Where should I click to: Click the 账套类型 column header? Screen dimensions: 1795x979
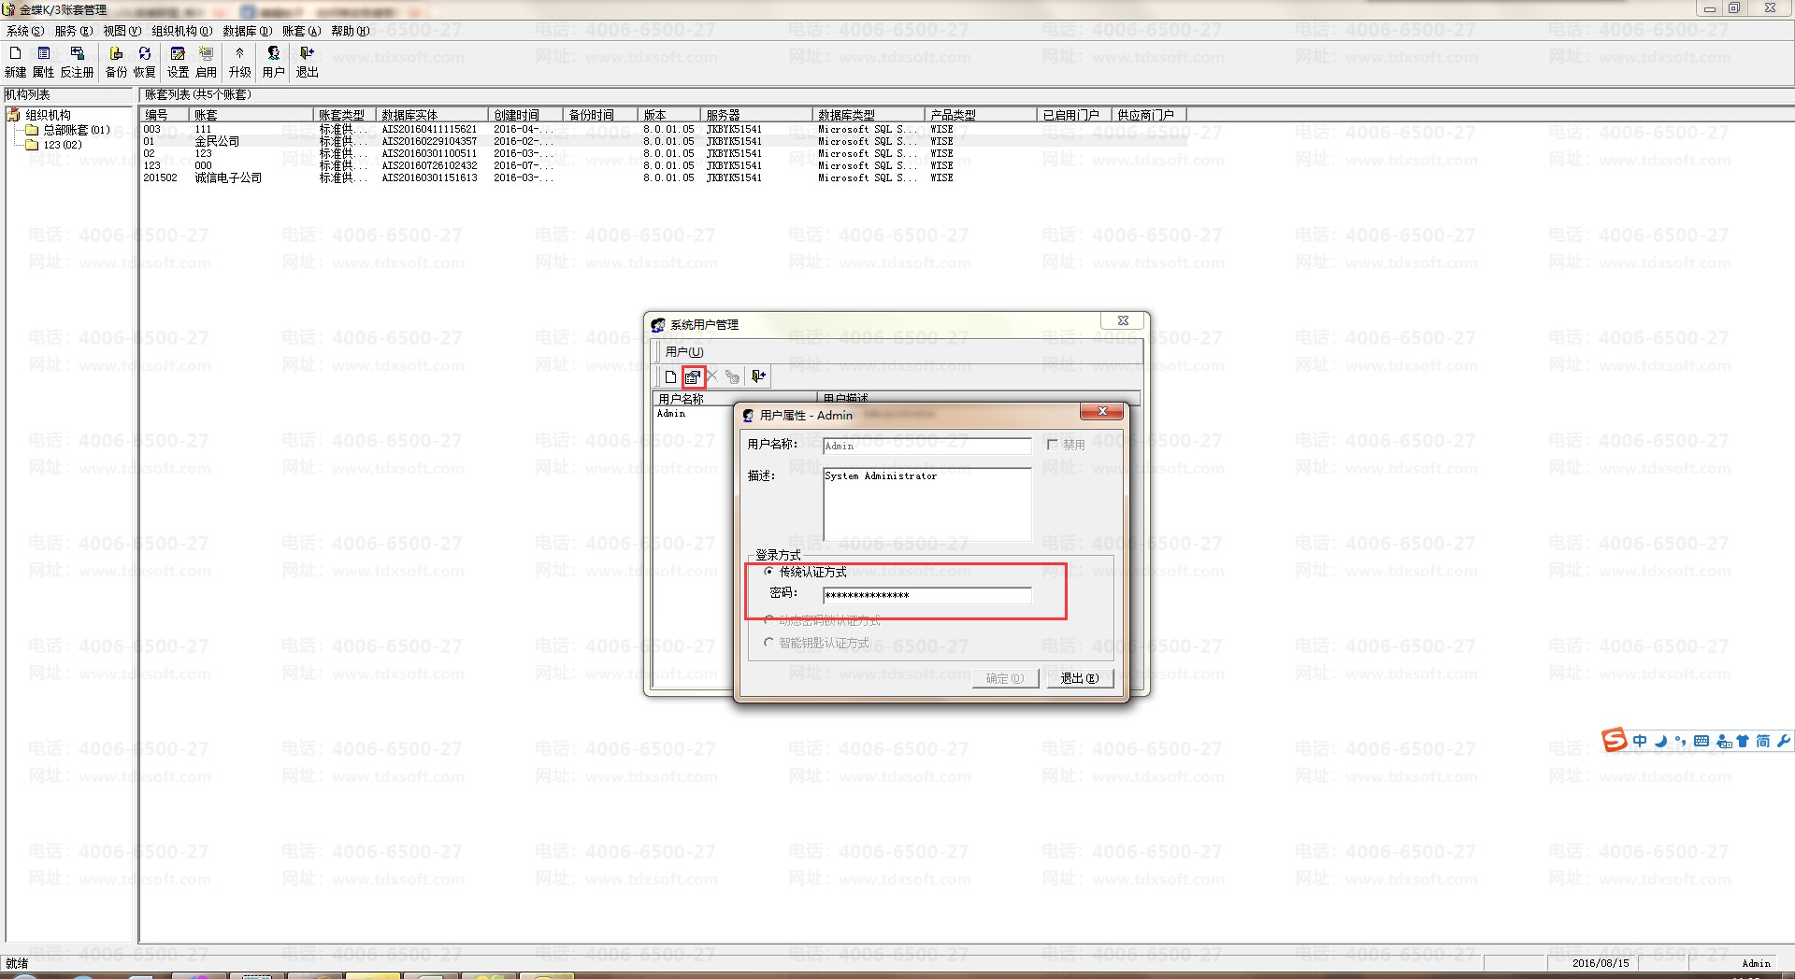click(x=345, y=115)
